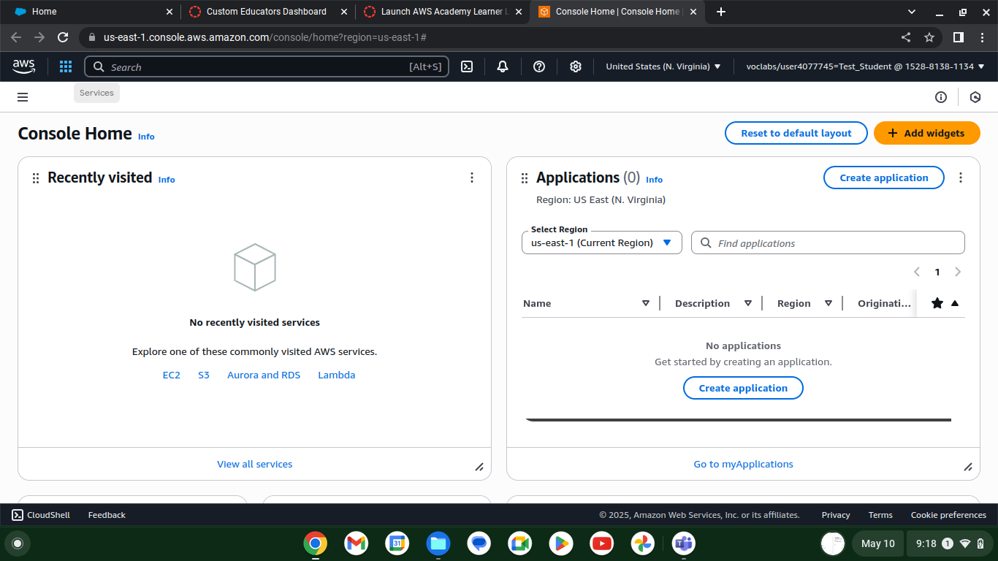The width and height of the screenshot is (998, 561).
Task: Open the notifications bell
Action: click(503, 66)
